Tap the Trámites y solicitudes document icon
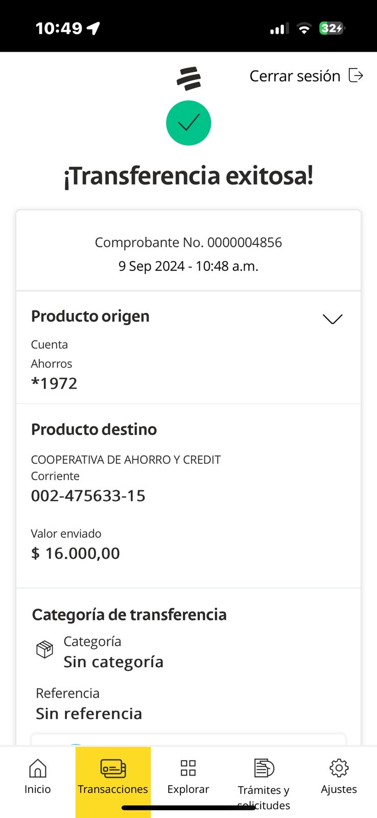The width and height of the screenshot is (377, 818). [x=264, y=768]
